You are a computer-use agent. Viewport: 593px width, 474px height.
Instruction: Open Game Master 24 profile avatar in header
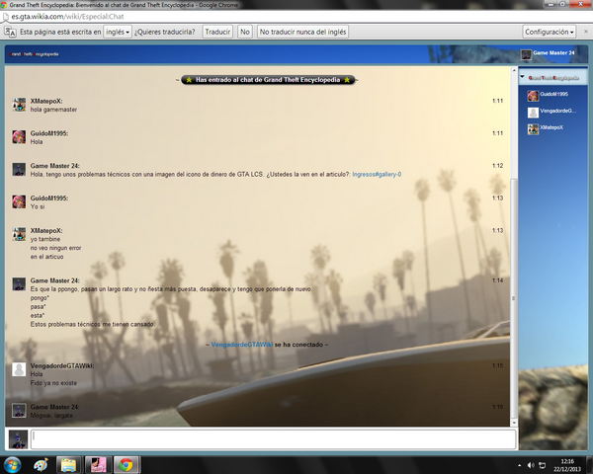pyautogui.click(x=526, y=55)
